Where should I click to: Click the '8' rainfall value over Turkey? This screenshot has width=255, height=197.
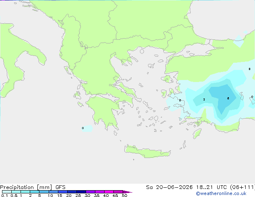point(228,98)
